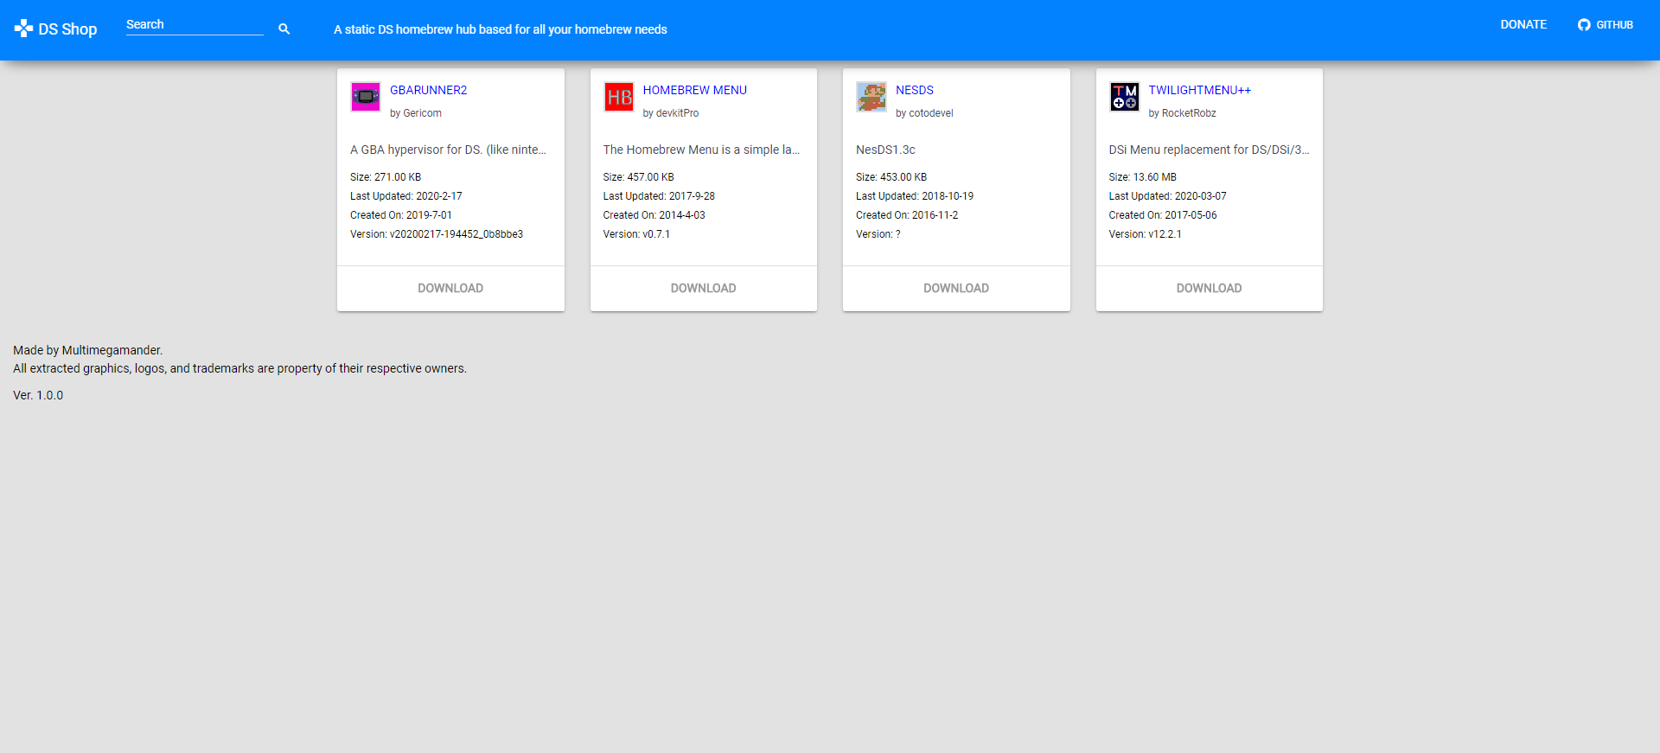The height and width of the screenshot is (753, 1660).
Task: Open the TWILIGHTMENU++ title link
Action: pos(1200,90)
